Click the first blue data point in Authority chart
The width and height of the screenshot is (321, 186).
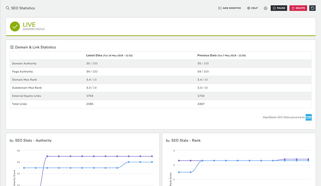coord(24,168)
